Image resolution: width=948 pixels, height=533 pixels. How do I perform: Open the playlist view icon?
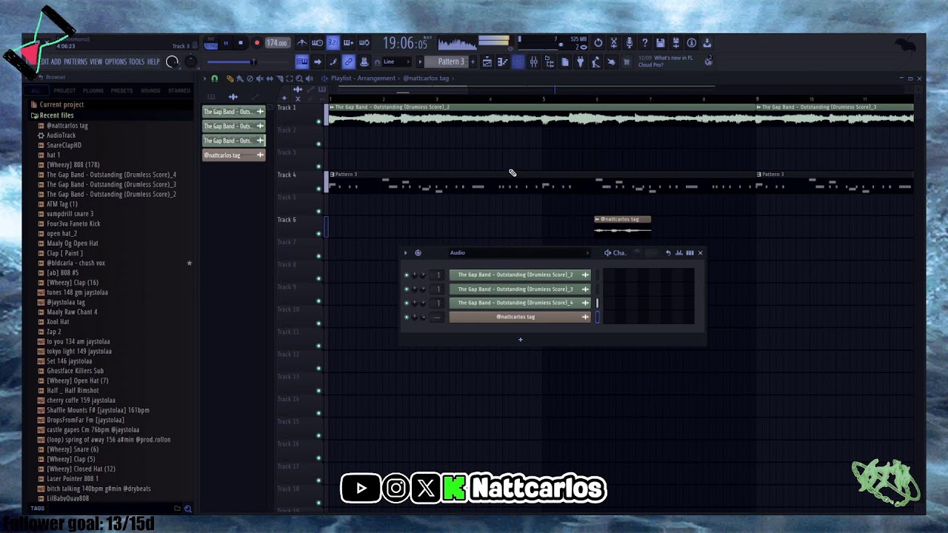(x=487, y=62)
